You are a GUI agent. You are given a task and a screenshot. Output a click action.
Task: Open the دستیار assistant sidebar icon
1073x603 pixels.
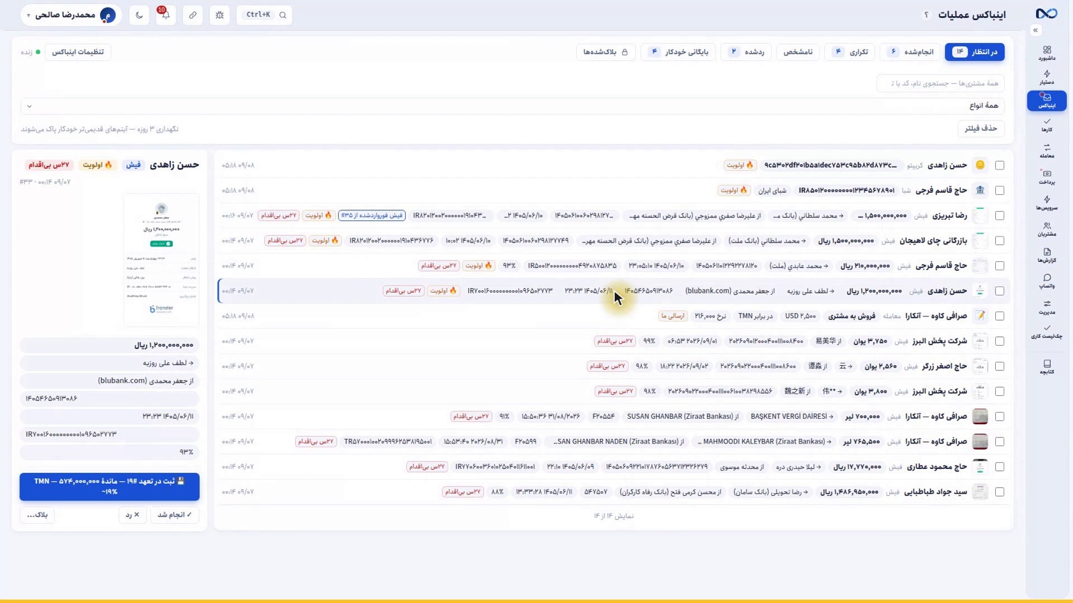tap(1046, 77)
